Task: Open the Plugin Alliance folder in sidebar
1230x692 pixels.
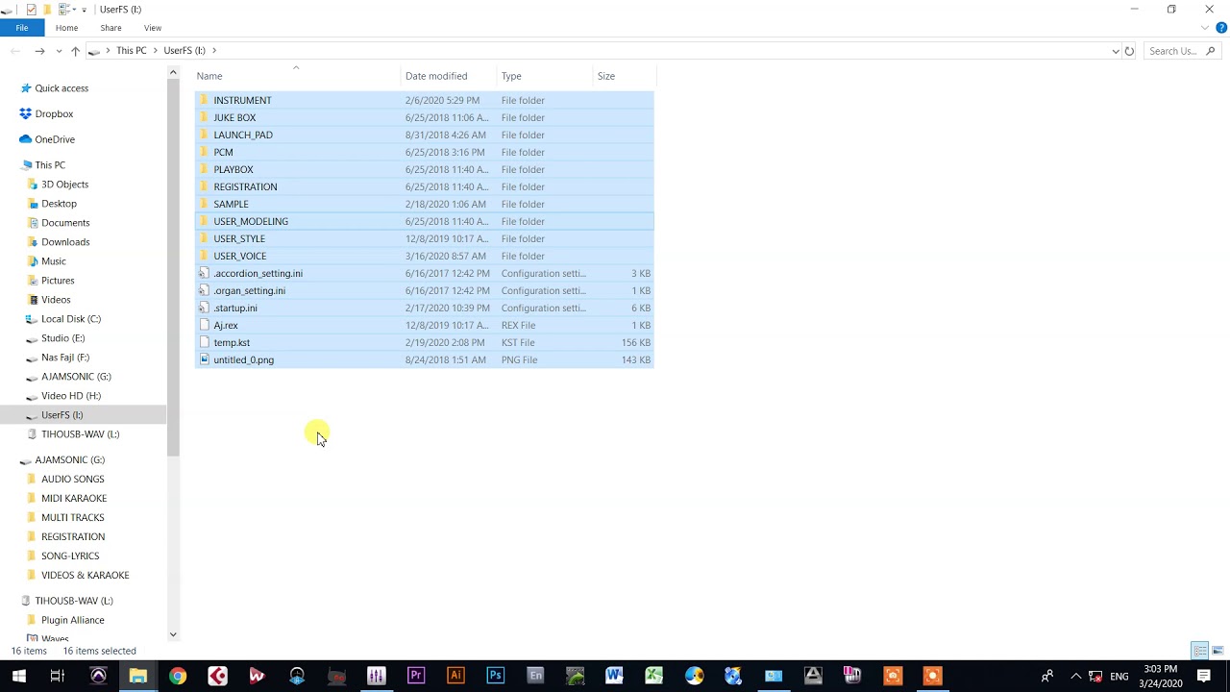Action: (x=72, y=620)
